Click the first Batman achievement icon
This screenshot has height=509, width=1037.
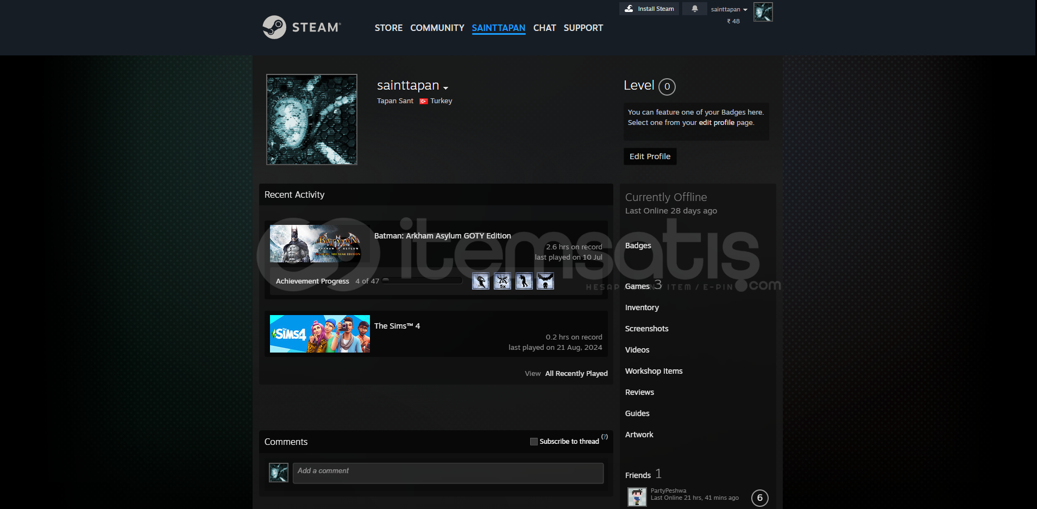(x=481, y=281)
